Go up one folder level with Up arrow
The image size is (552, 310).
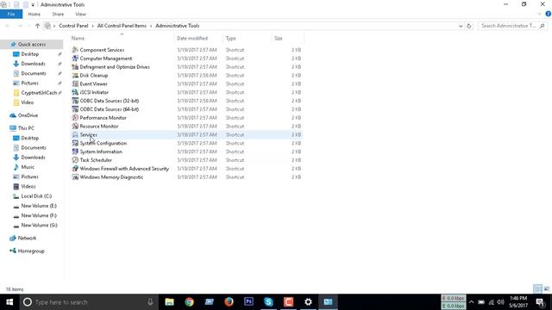click(x=37, y=26)
